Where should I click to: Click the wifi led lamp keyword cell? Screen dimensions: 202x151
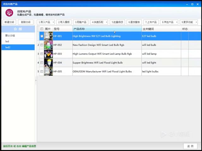(161, 54)
